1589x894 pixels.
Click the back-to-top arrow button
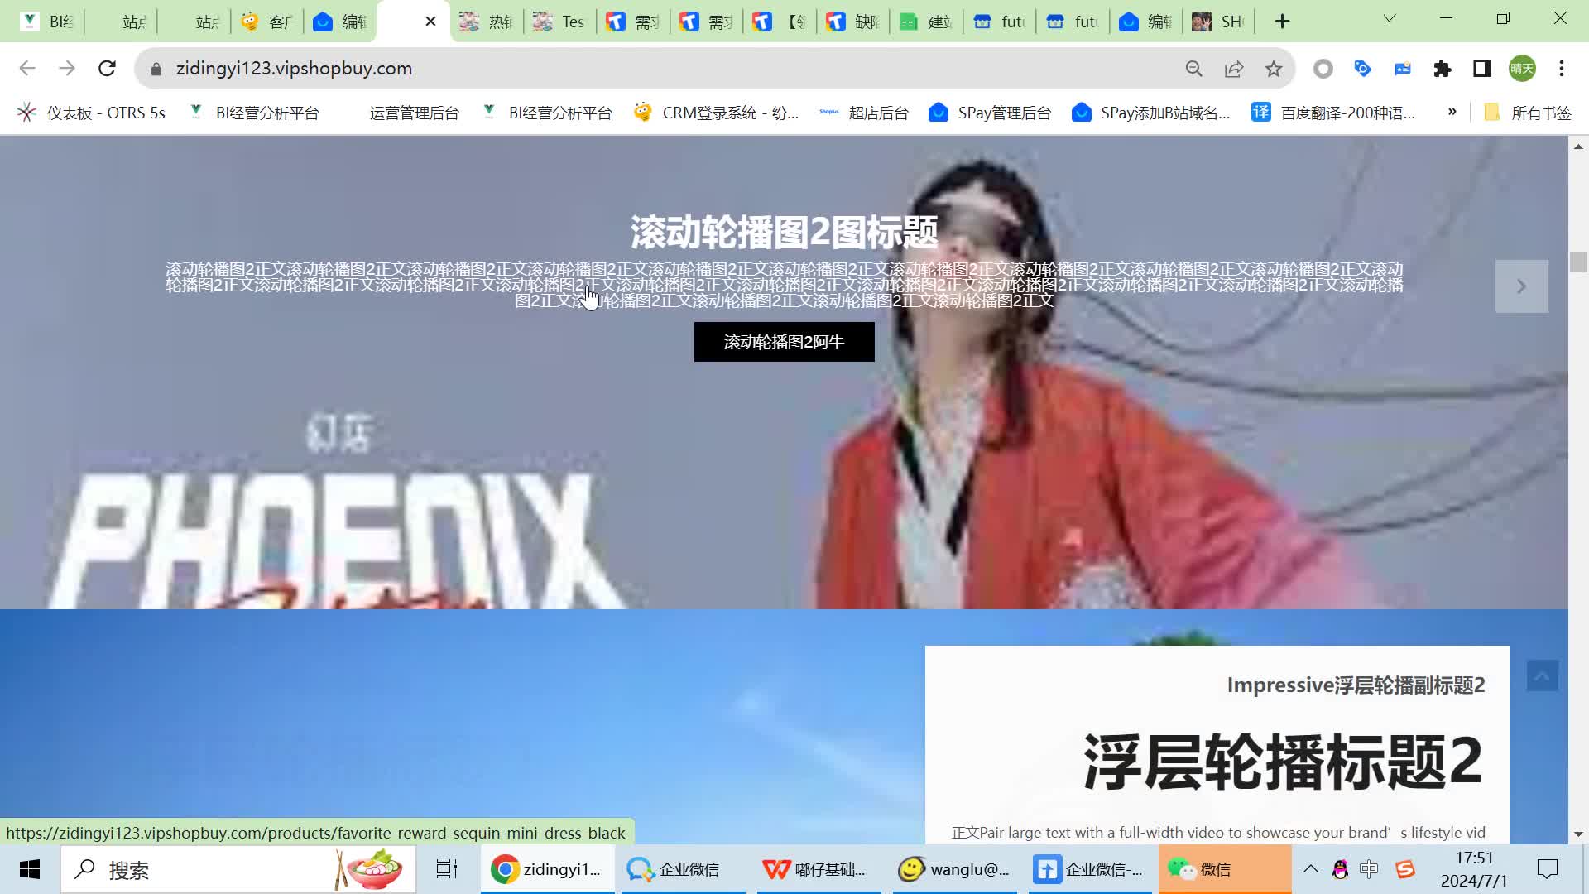click(1542, 676)
